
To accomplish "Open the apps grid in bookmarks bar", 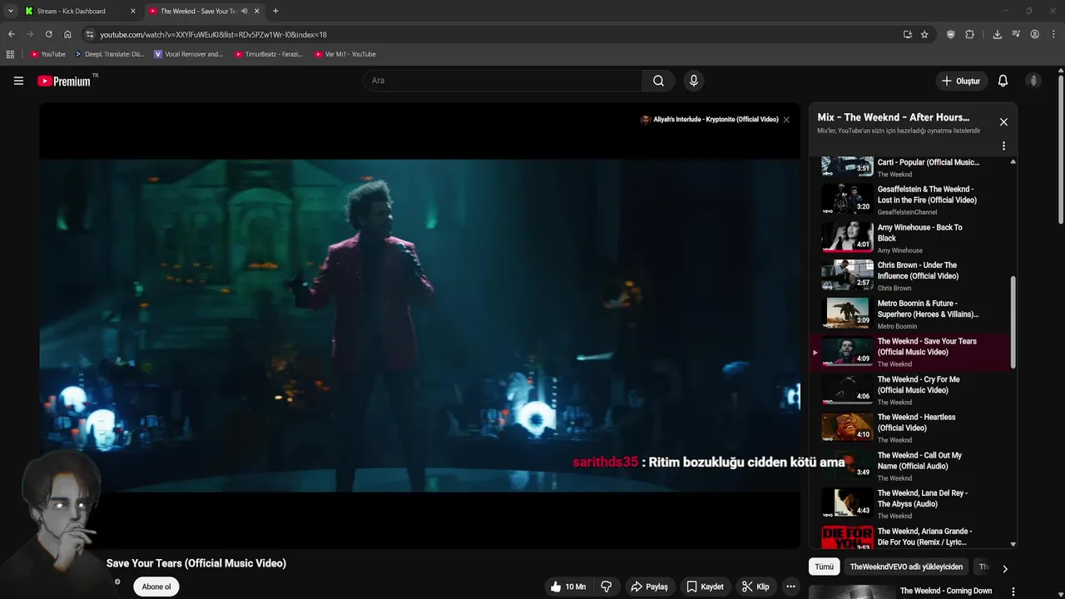I will pyautogui.click(x=10, y=54).
